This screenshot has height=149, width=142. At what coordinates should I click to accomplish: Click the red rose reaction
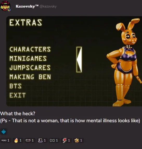point(66,140)
